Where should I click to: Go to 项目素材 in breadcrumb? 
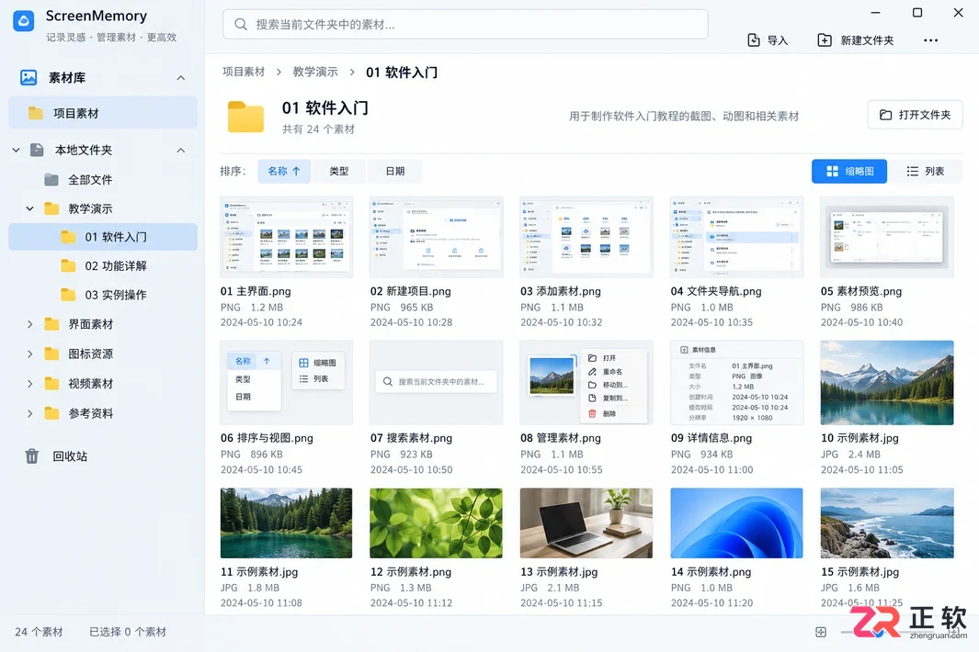pos(244,72)
